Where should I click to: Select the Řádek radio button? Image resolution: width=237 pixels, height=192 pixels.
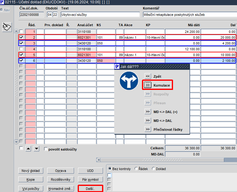tap(136, 169)
